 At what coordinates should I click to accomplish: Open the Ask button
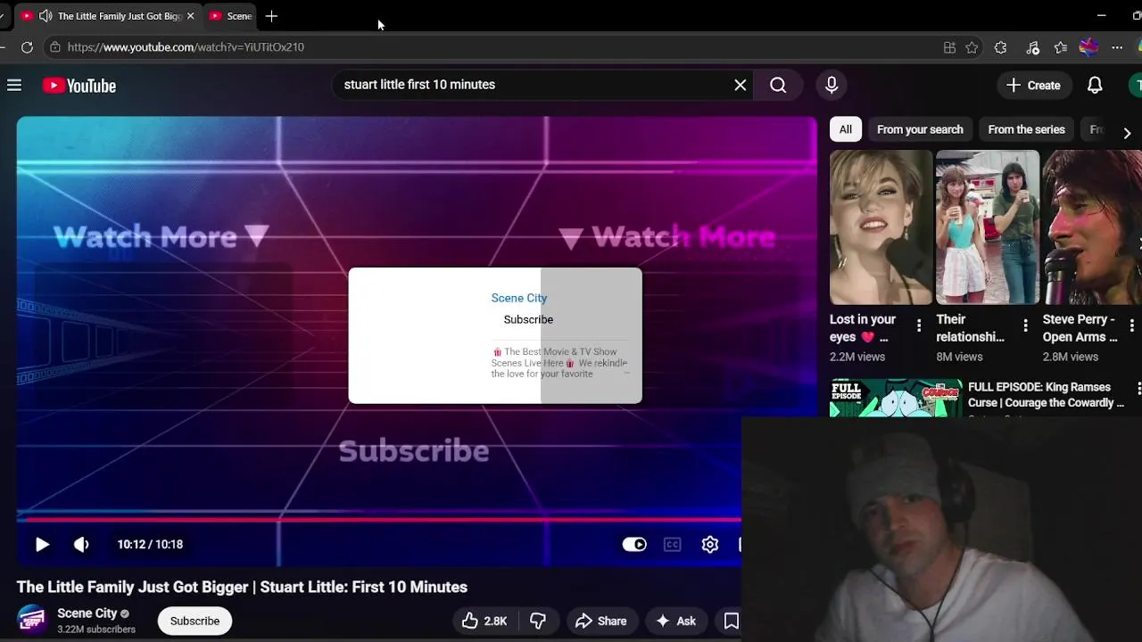pyautogui.click(x=676, y=621)
